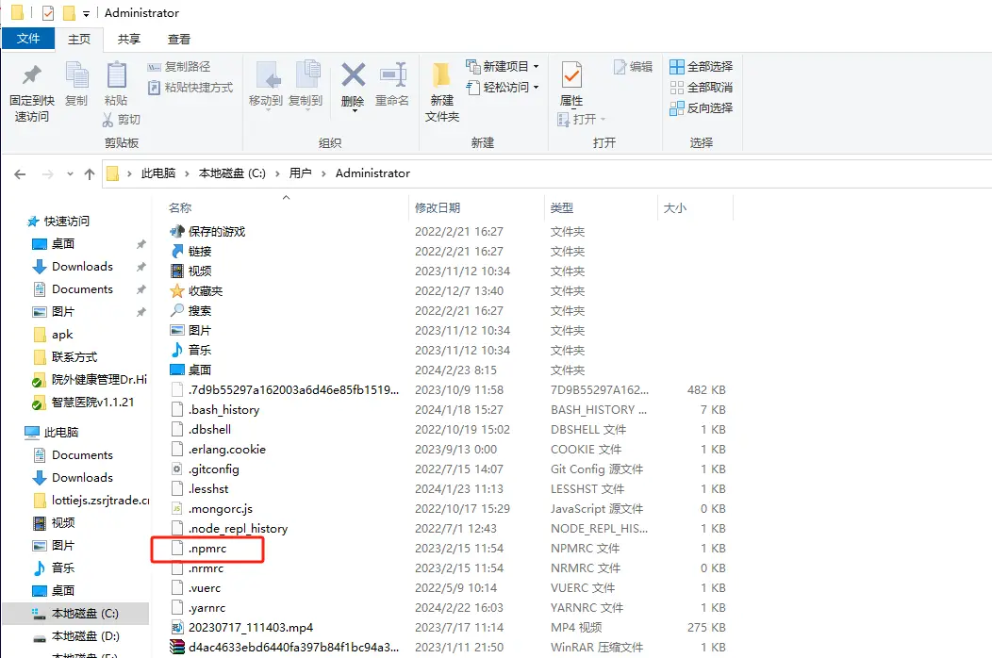Select the 收藏夹 star icon

(x=177, y=291)
